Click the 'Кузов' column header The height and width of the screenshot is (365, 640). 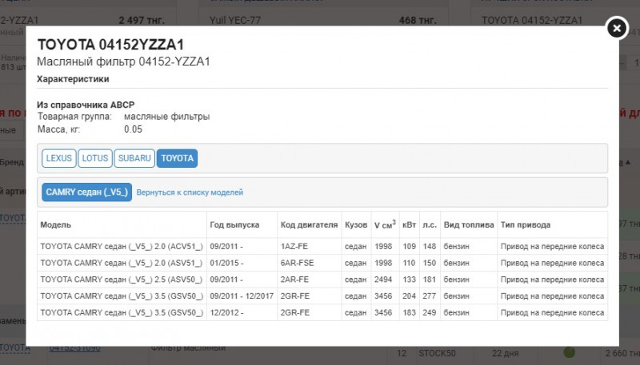(356, 225)
